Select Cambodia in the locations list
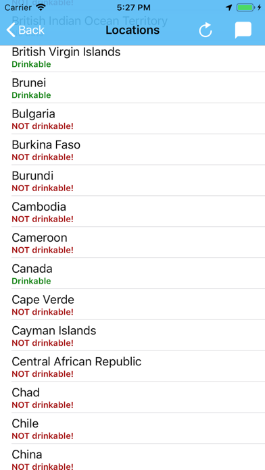The width and height of the screenshot is (265, 470). pyautogui.click(x=132, y=211)
